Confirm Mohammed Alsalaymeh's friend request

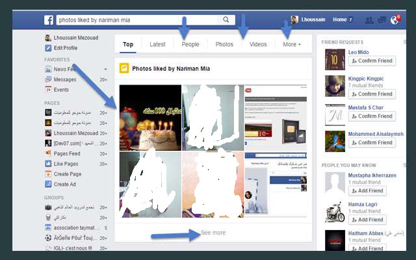pyautogui.click(x=372, y=142)
